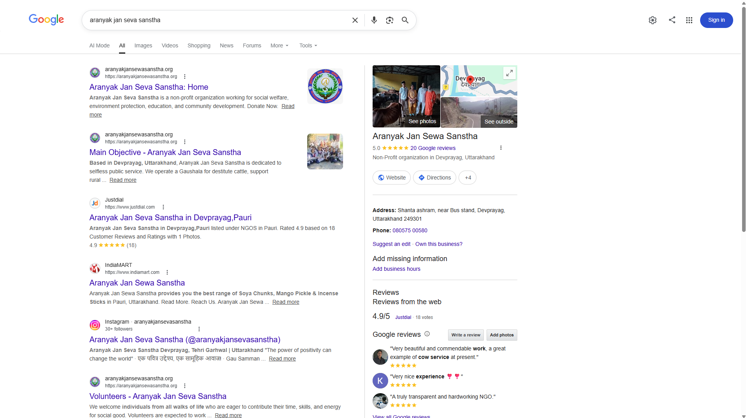
Task: Open the Google apps grid
Action: pos(689,20)
